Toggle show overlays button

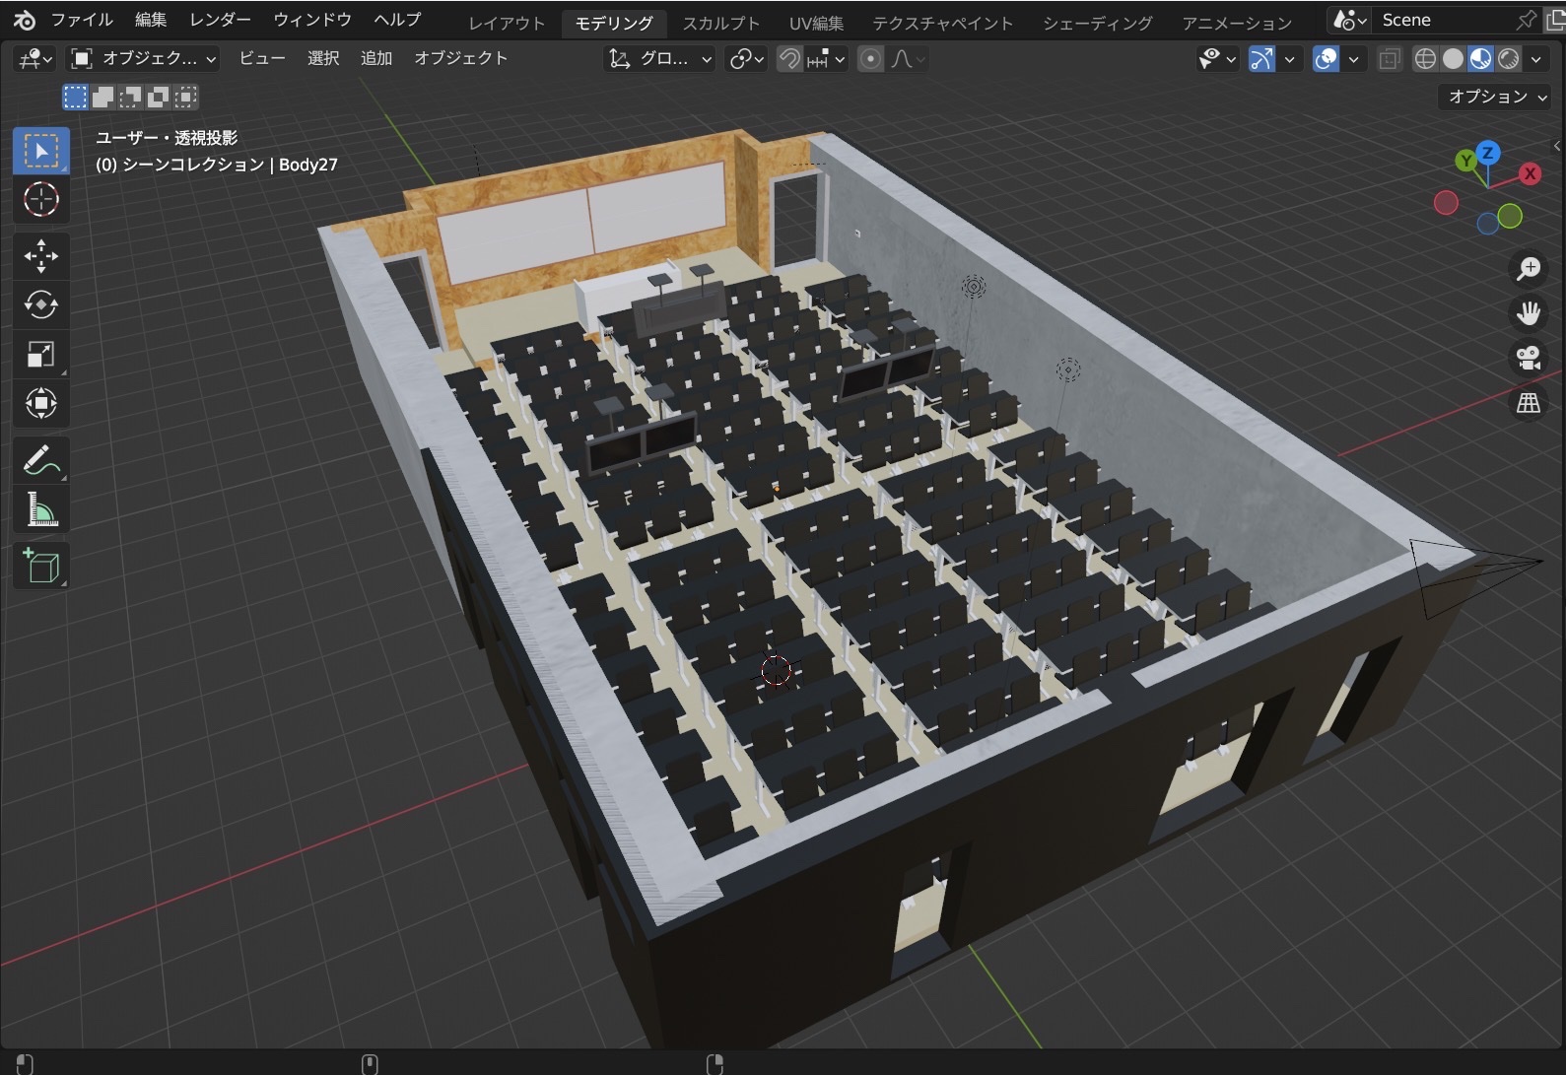click(x=1327, y=59)
